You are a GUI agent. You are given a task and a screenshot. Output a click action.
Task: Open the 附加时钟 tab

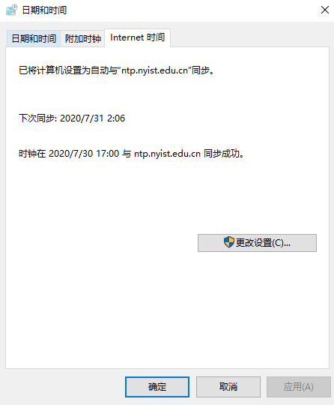coord(82,38)
